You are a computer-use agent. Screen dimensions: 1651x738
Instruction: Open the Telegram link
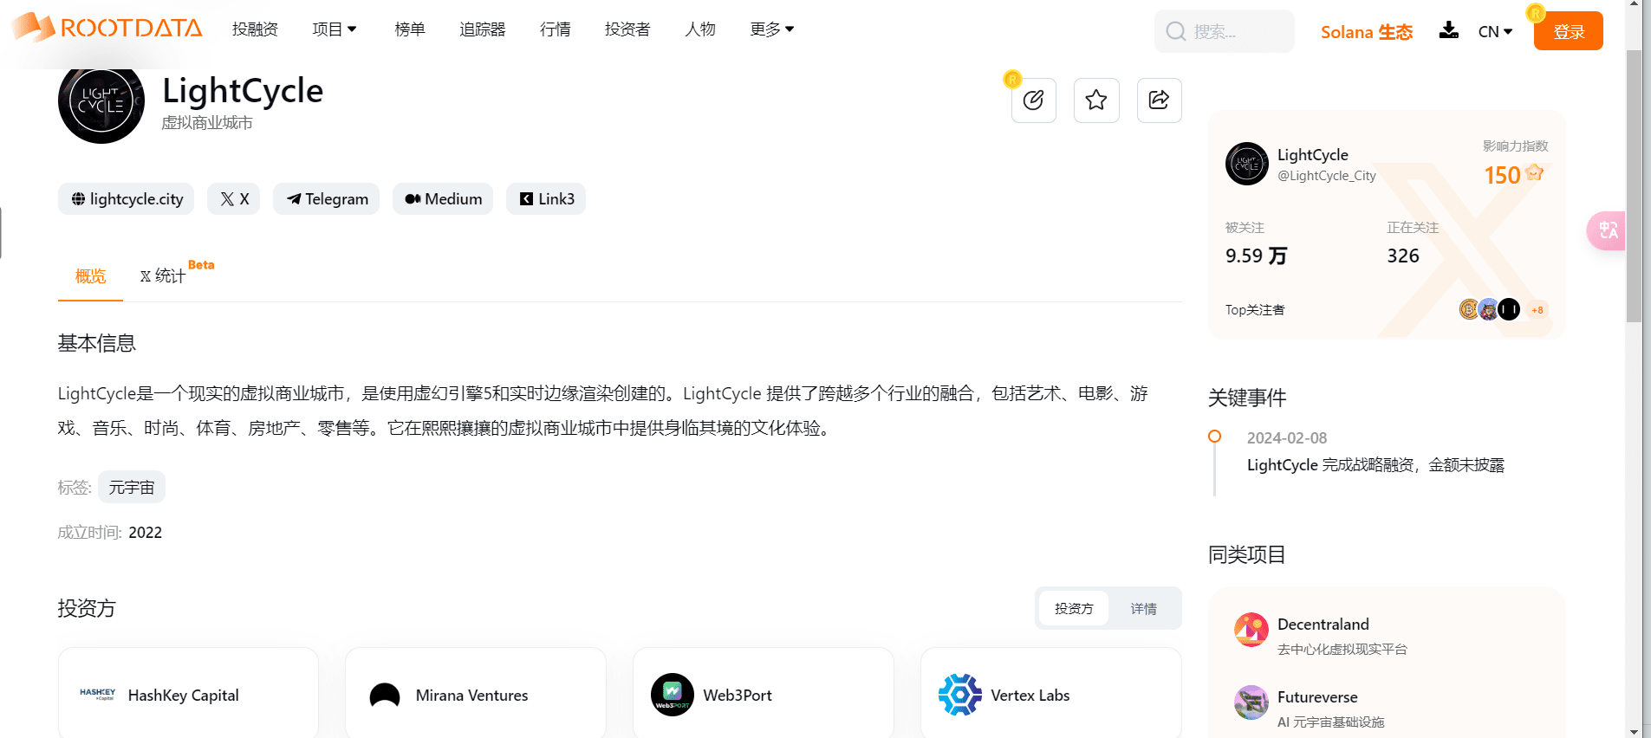(327, 199)
